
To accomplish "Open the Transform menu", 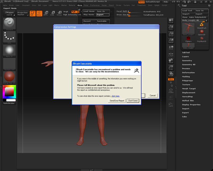I will pyautogui.click(x=141, y=5).
